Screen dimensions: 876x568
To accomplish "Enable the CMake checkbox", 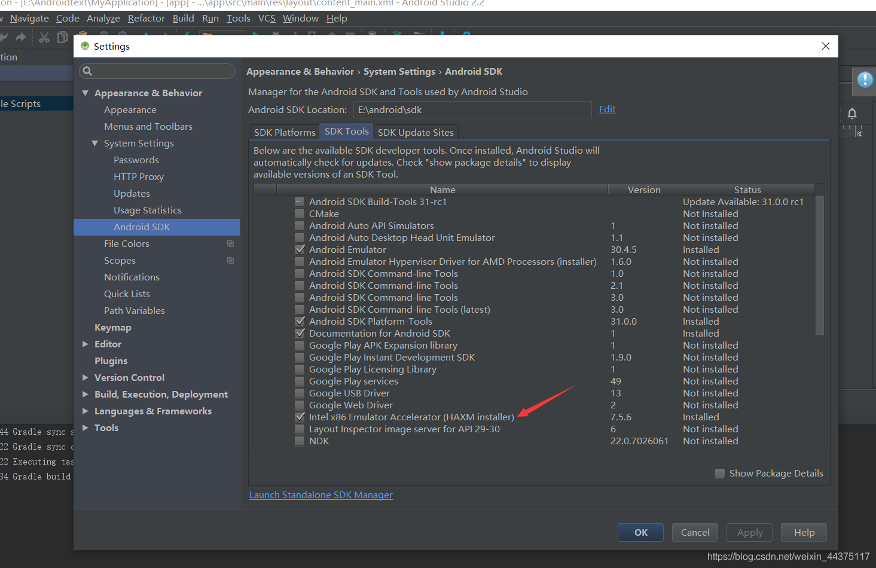I will click(x=300, y=214).
